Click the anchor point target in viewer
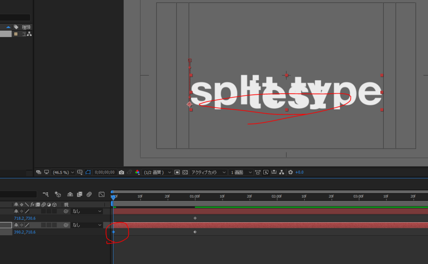Image resolution: width=428 pixels, height=264 pixels. tap(189, 104)
